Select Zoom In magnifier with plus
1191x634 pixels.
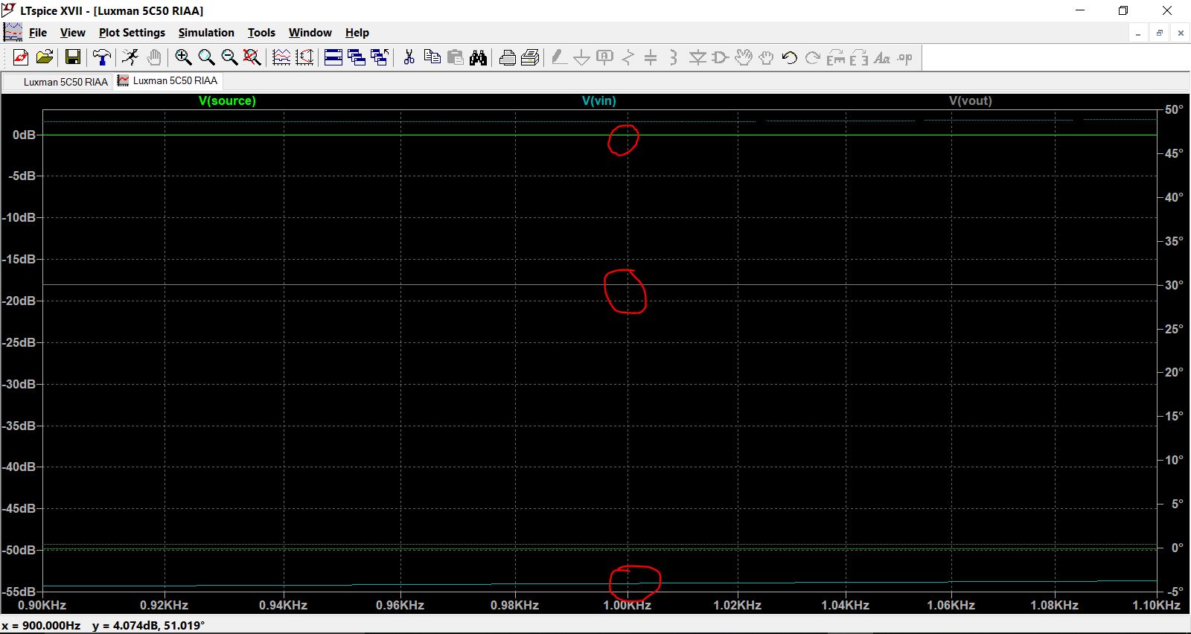coord(183,57)
